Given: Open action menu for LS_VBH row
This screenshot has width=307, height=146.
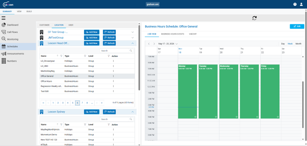Looking at the screenshot, I should coord(113,66).
